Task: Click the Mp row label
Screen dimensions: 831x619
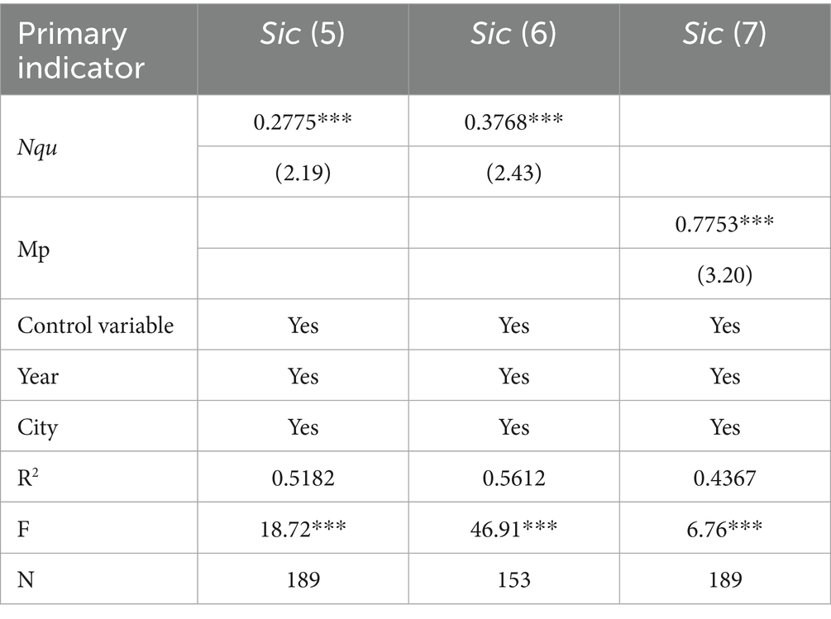Action: tap(34, 249)
